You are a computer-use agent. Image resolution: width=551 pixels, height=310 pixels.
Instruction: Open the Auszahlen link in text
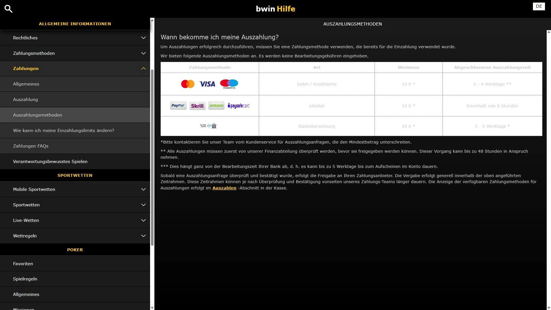(x=224, y=188)
